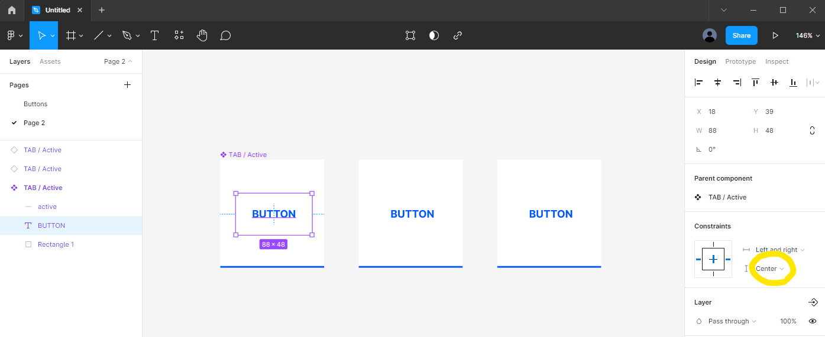Switch to the Design tab

(705, 61)
